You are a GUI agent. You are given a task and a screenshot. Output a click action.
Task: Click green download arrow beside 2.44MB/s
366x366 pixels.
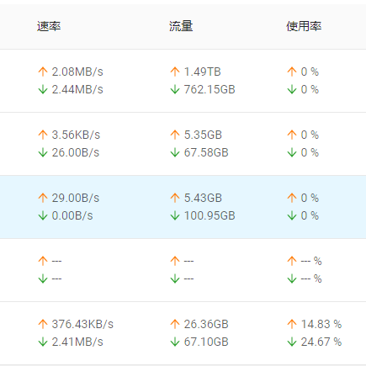(x=43, y=89)
